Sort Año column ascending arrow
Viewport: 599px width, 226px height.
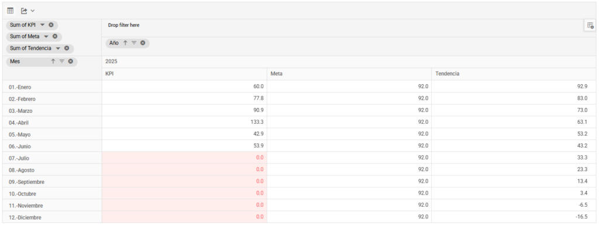click(x=125, y=43)
